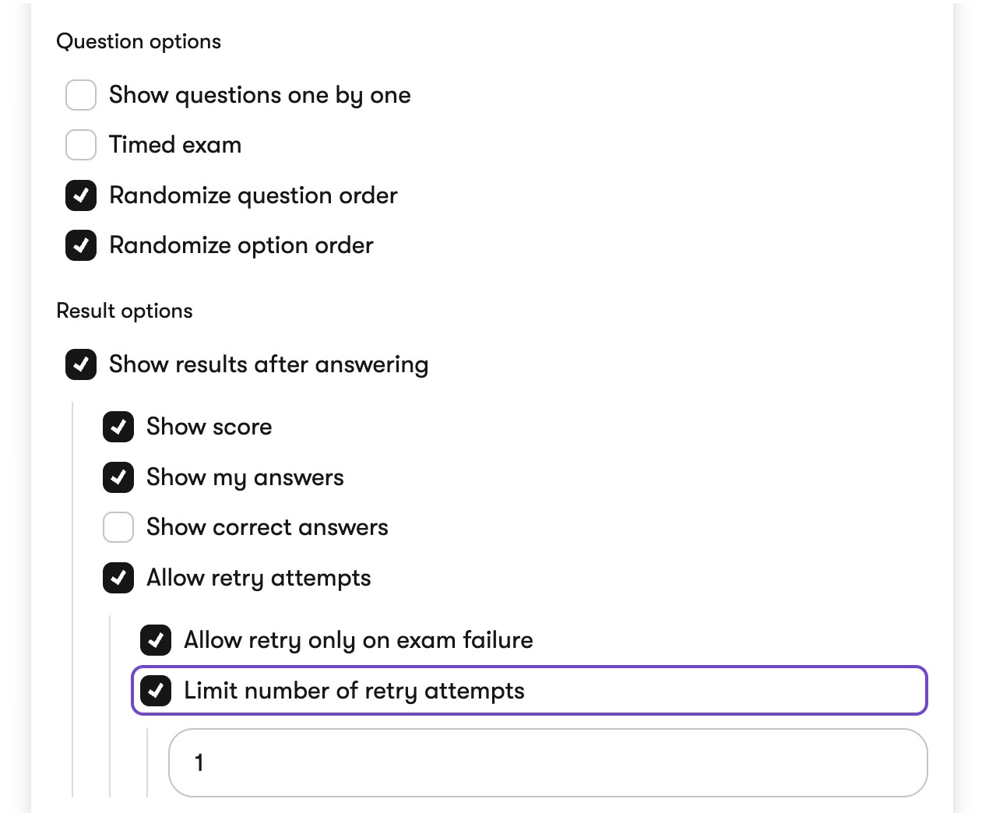Click the 'Show correct answers' label text
This screenshot has height=813, width=989.
[x=267, y=527]
